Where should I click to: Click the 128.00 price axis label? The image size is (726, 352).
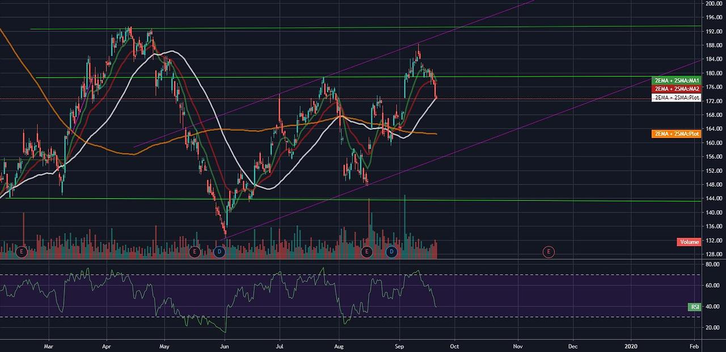713,255
